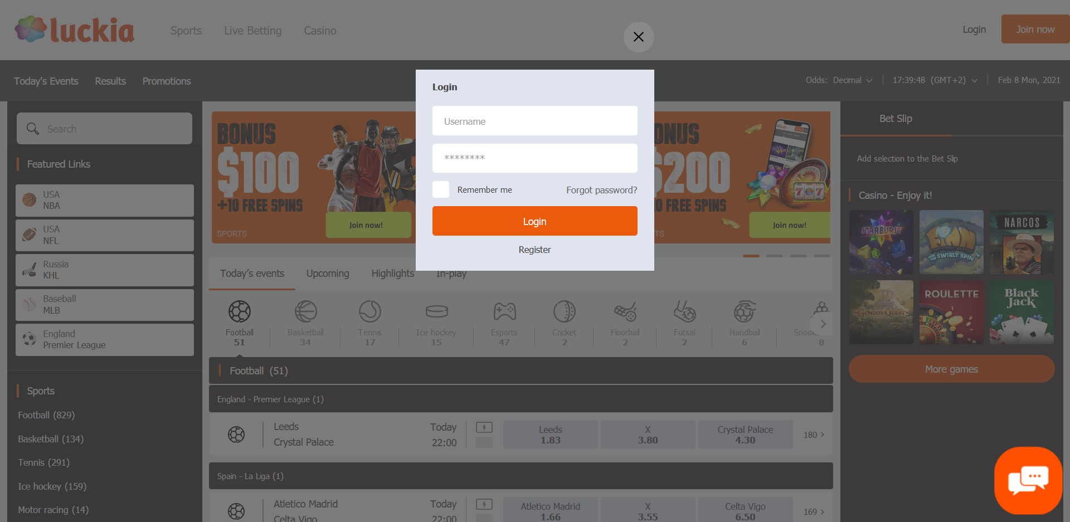This screenshot has height=522, width=1070.
Task: Select the first orange banner slide indicator
Action: (x=751, y=256)
